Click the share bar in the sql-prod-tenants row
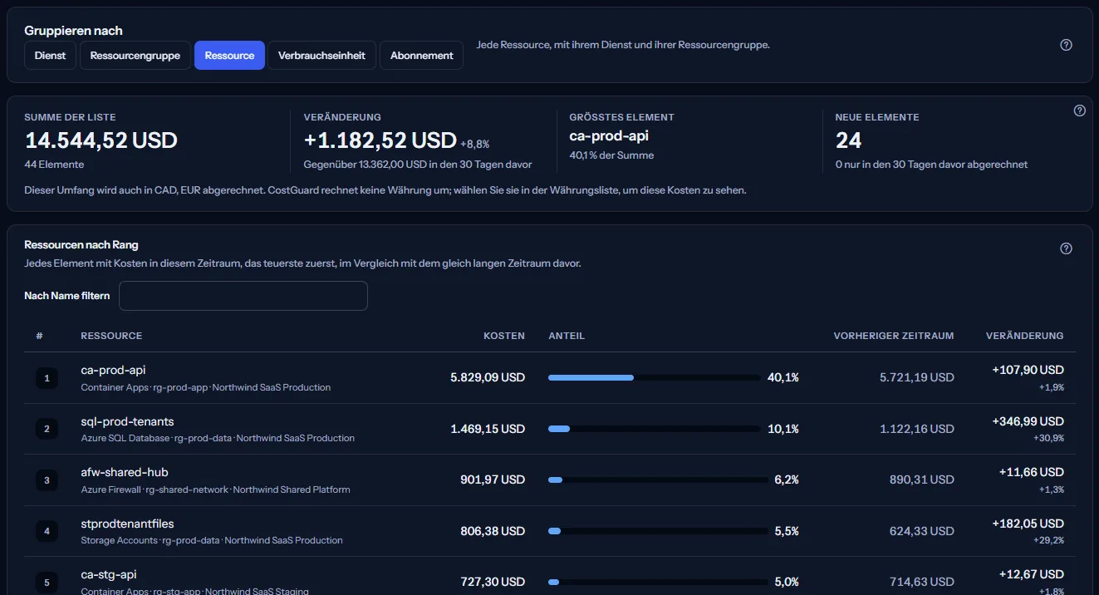The width and height of the screenshot is (1099, 595). point(655,429)
